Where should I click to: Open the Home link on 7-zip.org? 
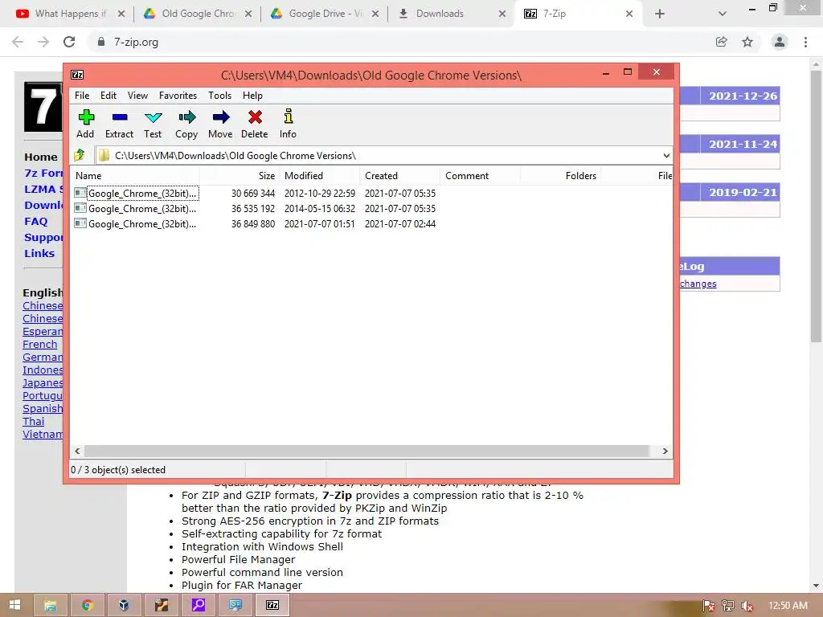coord(41,157)
